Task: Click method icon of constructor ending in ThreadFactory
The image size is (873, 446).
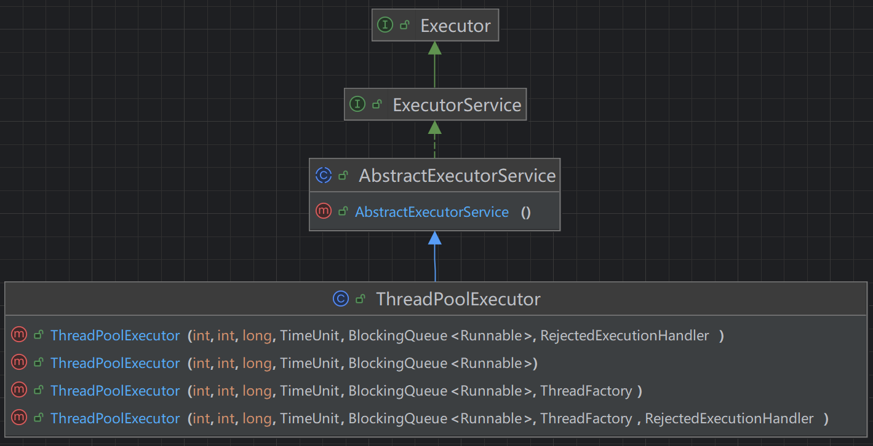Action: coord(19,390)
